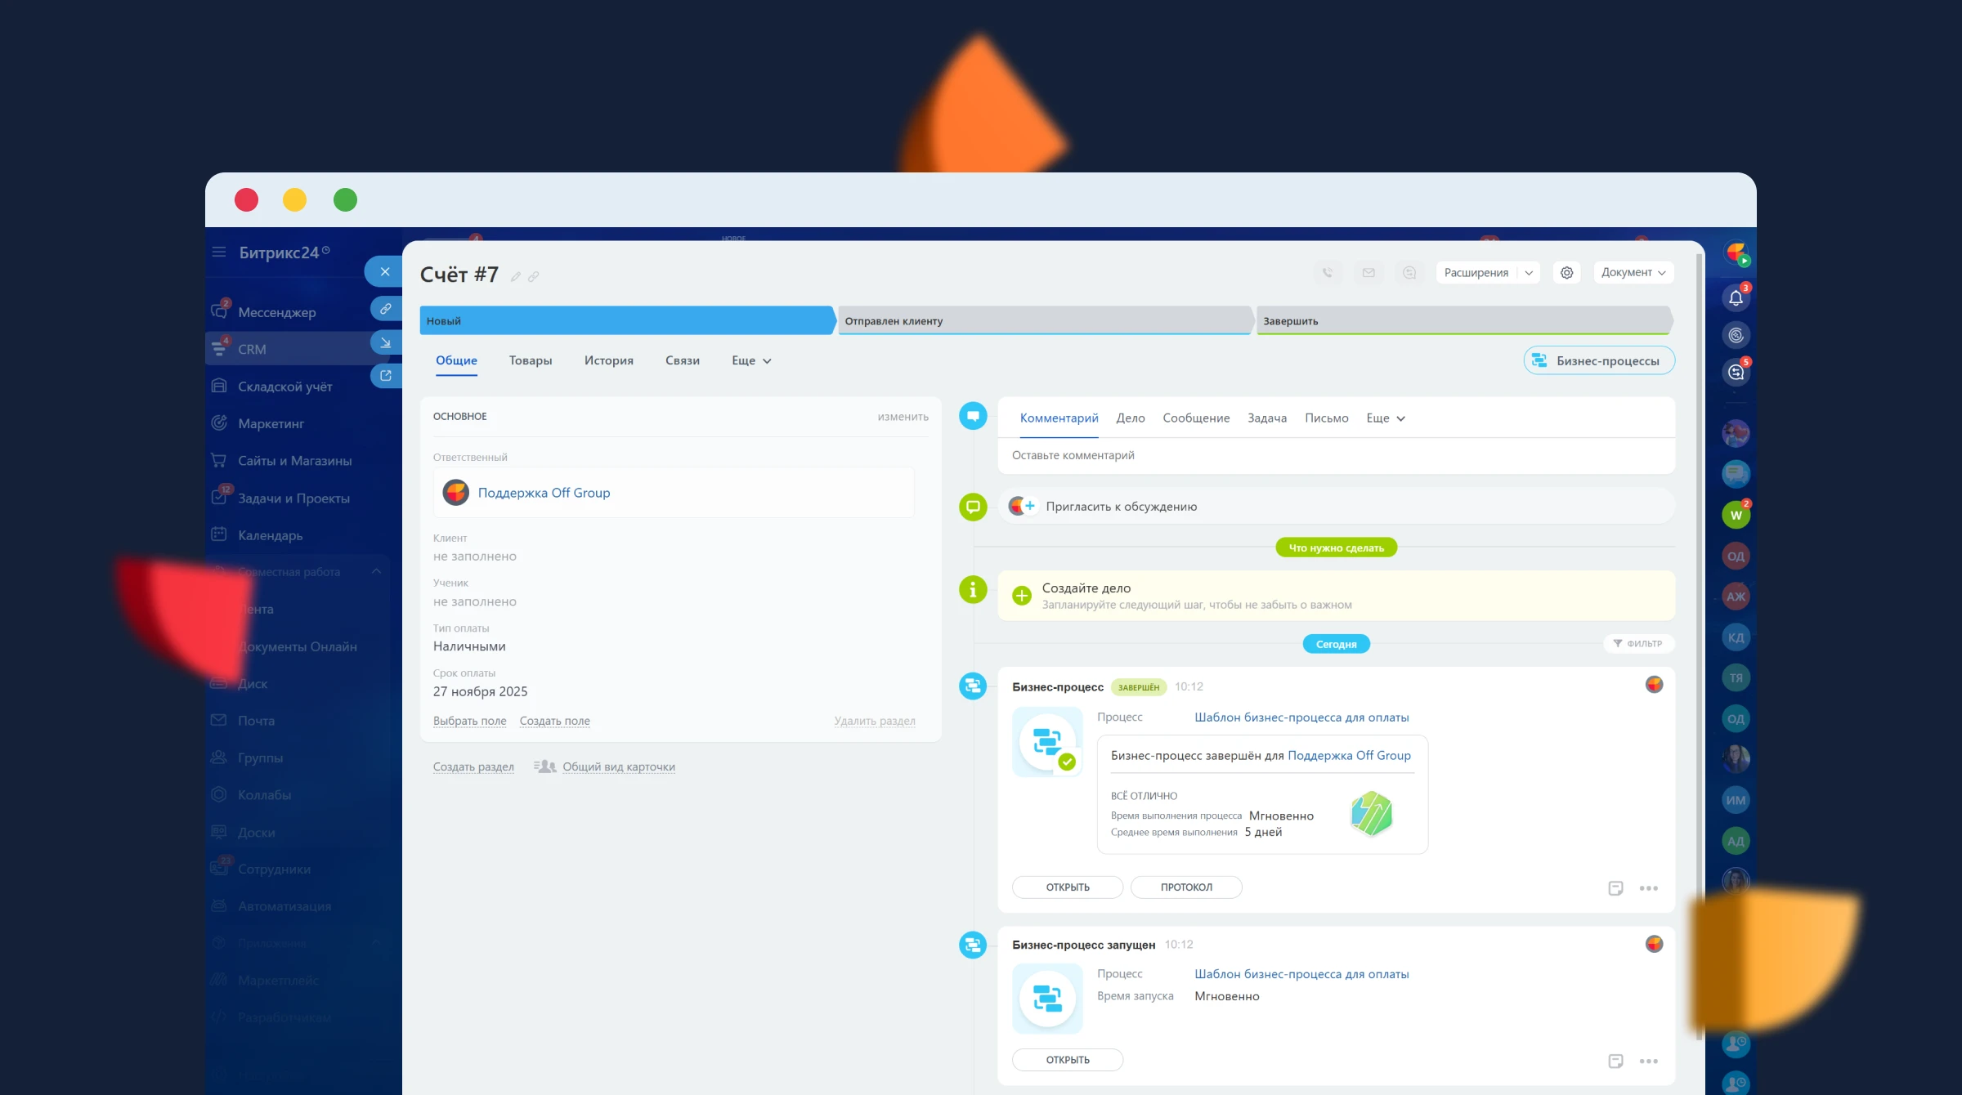The width and height of the screenshot is (1962, 1095).
Task: Click pencil edit icon beside Счёт #7
Action: (516, 277)
